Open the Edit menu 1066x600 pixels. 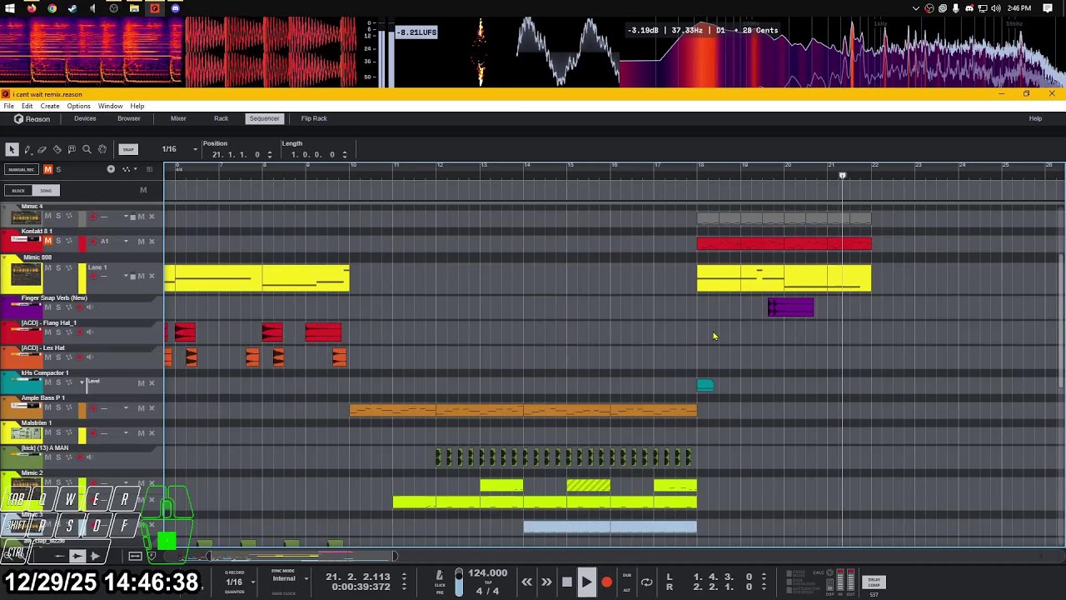27,106
